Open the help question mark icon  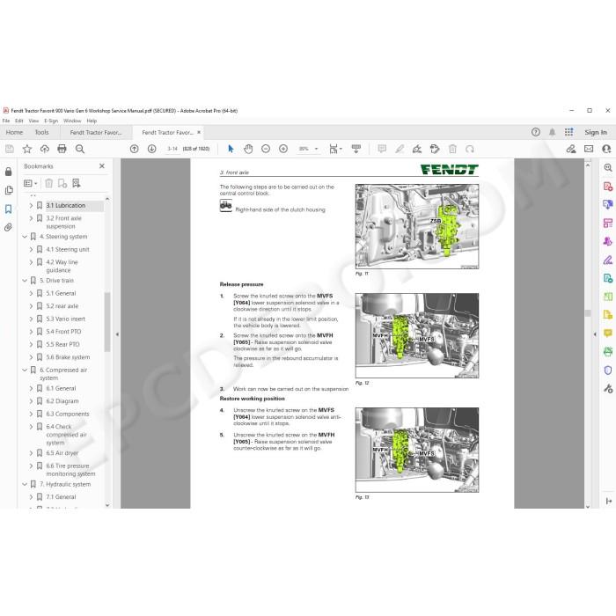(535, 132)
